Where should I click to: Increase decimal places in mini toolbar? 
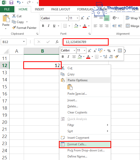105,57
